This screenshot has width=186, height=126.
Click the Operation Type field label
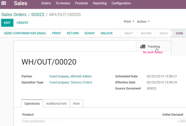[x=32, y=82]
